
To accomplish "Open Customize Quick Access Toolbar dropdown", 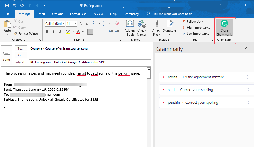I will point(45,5).
